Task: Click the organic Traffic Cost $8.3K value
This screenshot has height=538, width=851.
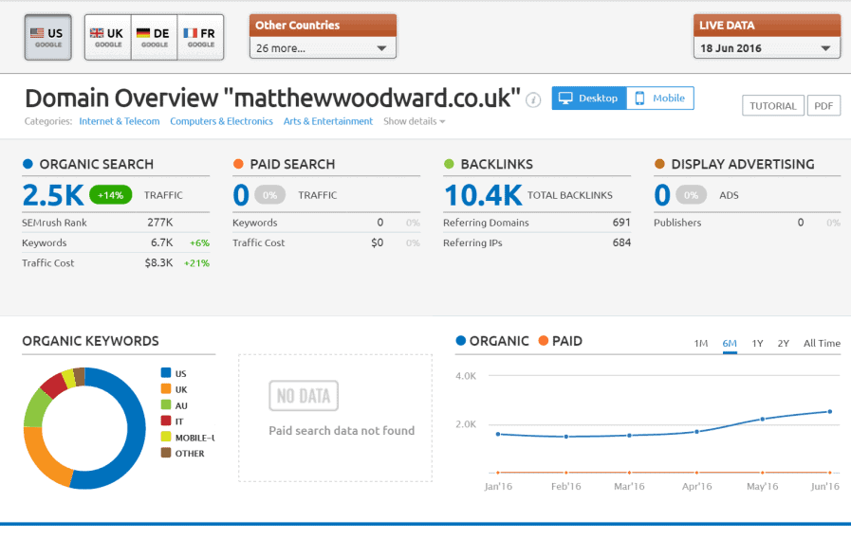Action: pyautogui.click(x=158, y=262)
